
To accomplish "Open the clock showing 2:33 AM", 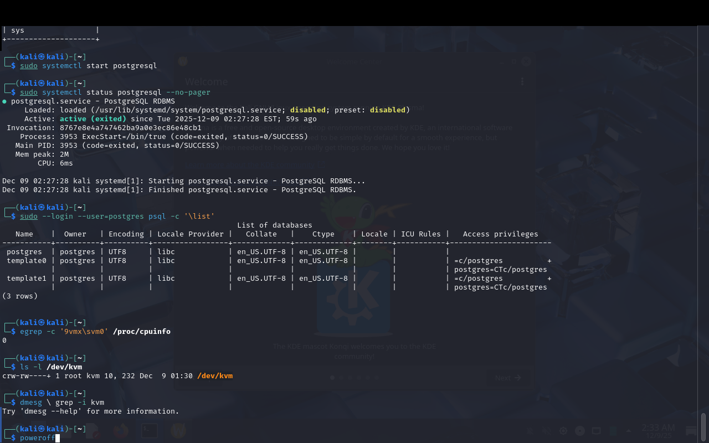I will [658, 431].
